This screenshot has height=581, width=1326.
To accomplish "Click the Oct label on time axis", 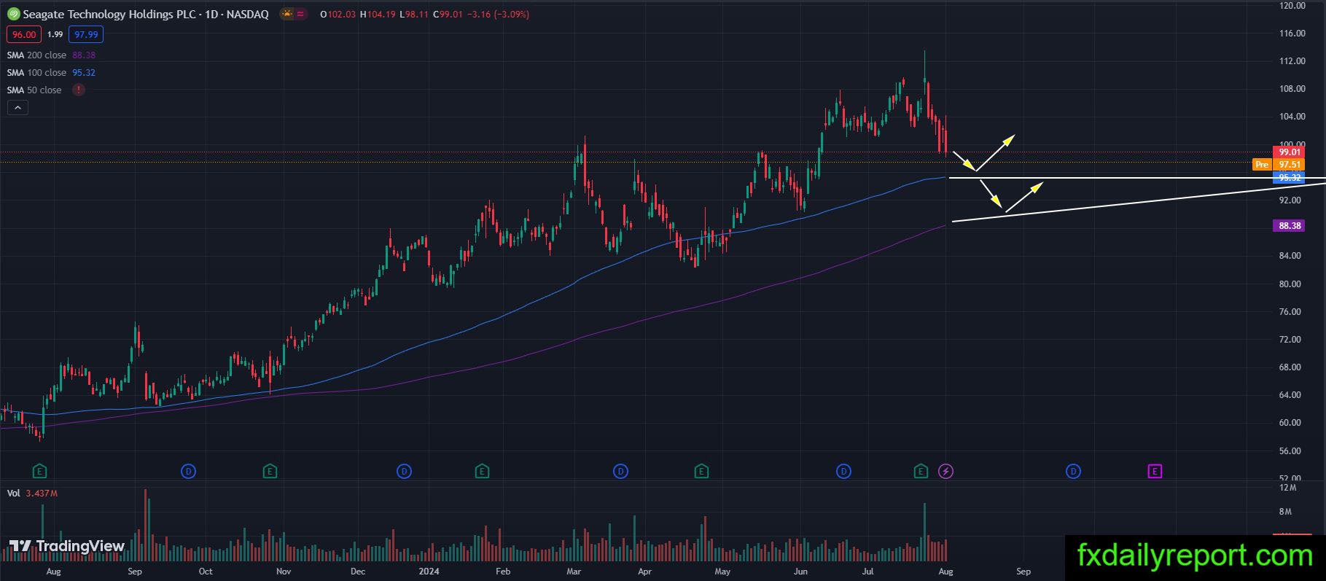I will click(206, 572).
